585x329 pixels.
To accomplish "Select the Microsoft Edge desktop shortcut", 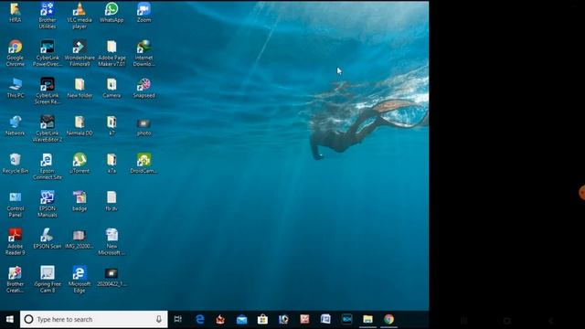I will [80, 280].
